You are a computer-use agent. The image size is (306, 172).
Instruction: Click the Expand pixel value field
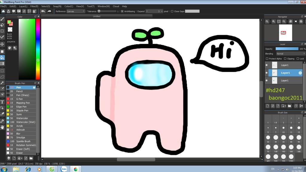pos(155,11)
